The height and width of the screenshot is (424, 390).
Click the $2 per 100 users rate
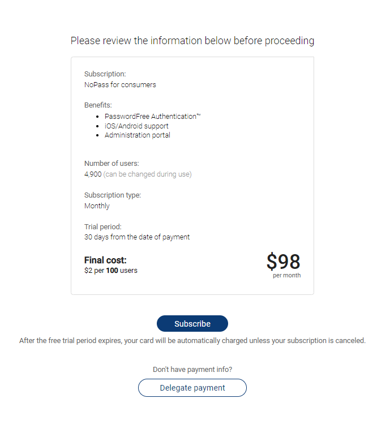pos(111,271)
